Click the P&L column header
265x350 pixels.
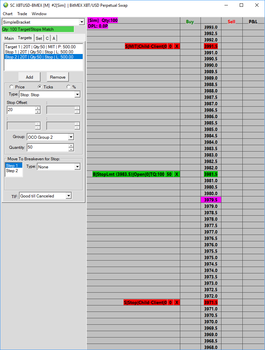[x=253, y=22]
